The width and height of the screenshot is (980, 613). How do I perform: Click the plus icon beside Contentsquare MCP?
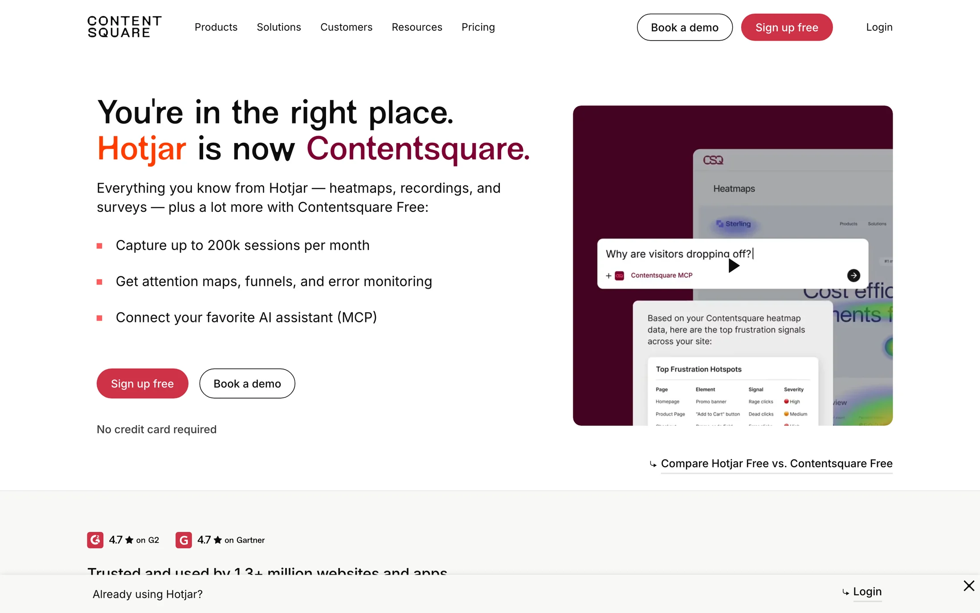(608, 276)
